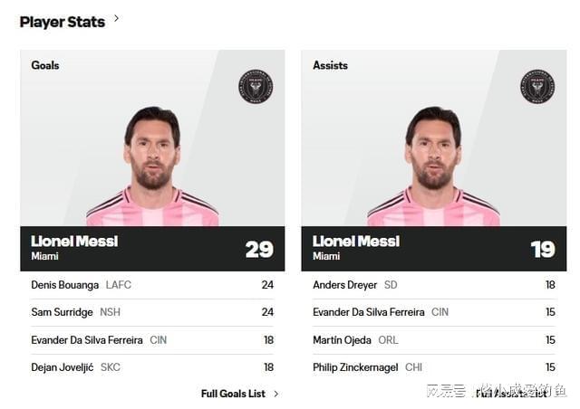Open the Full Goals List link
This screenshot has width=580, height=409.
tap(233, 394)
